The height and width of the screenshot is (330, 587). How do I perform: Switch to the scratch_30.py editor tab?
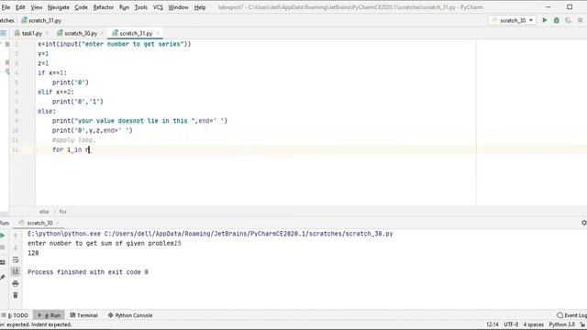pos(81,33)
